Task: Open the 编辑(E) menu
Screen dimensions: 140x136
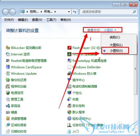Action: click(23, 20)
